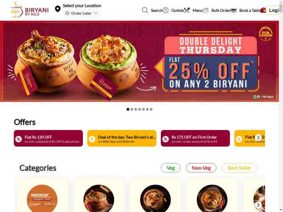Screen dimensions: 283x212
Task: Toggle the Non-Veg filter
Action: (201, 168)
